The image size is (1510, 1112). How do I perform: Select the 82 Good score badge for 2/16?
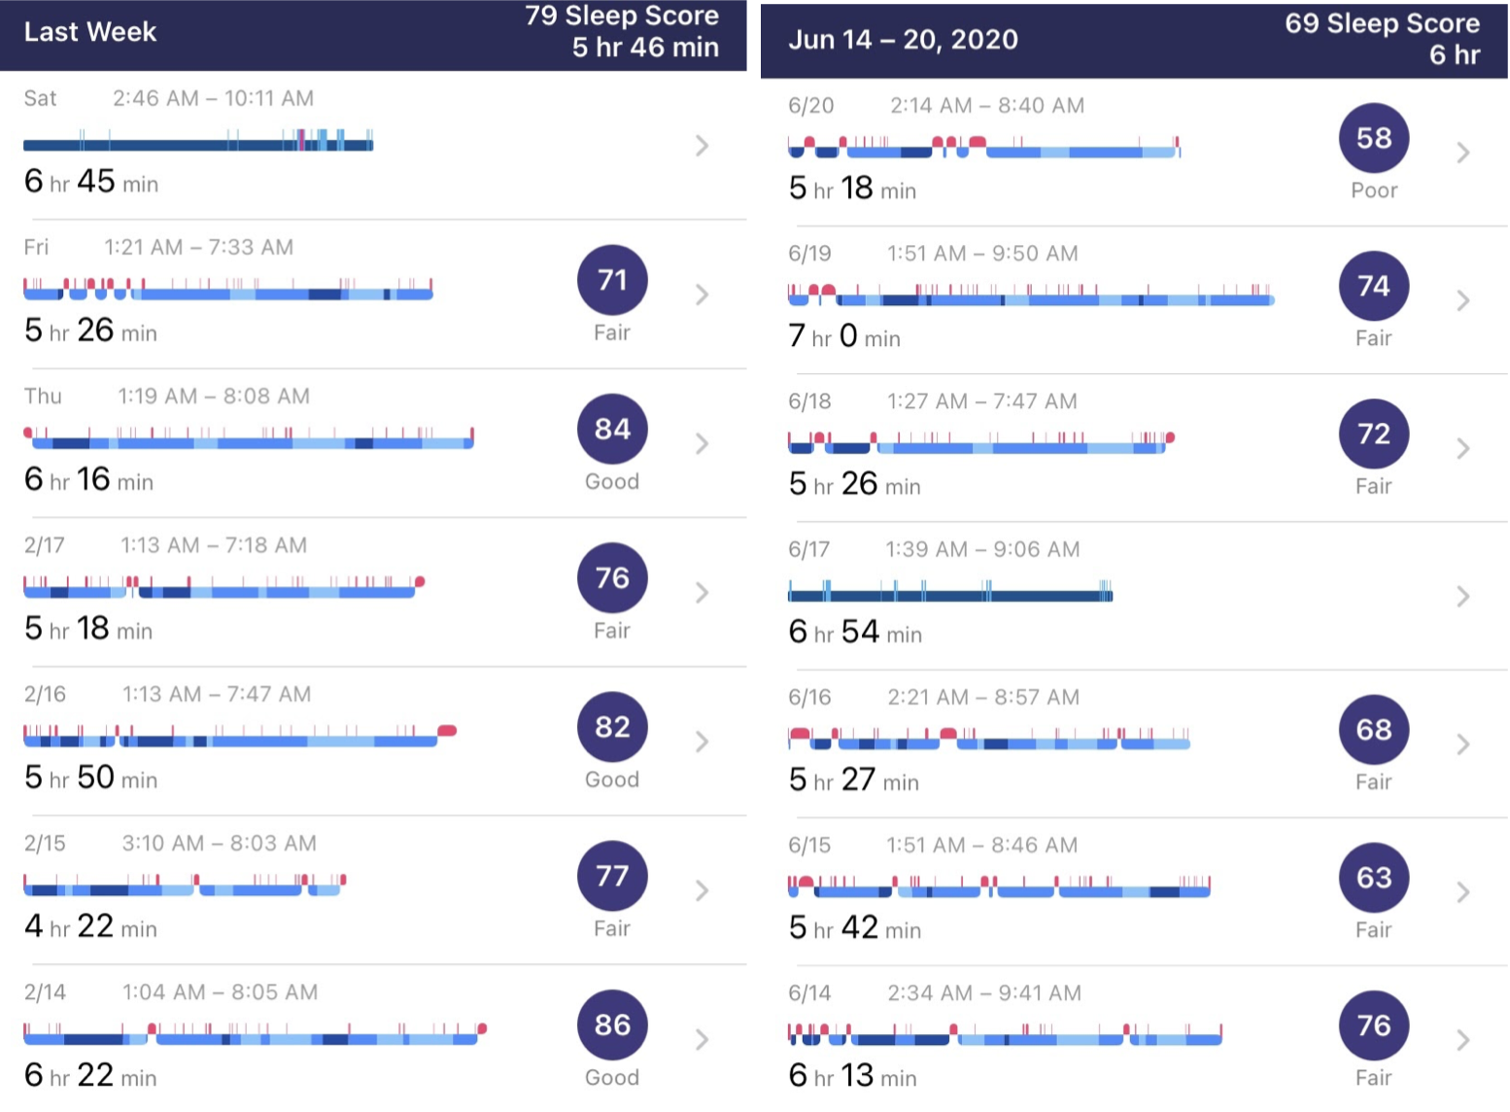612,727
